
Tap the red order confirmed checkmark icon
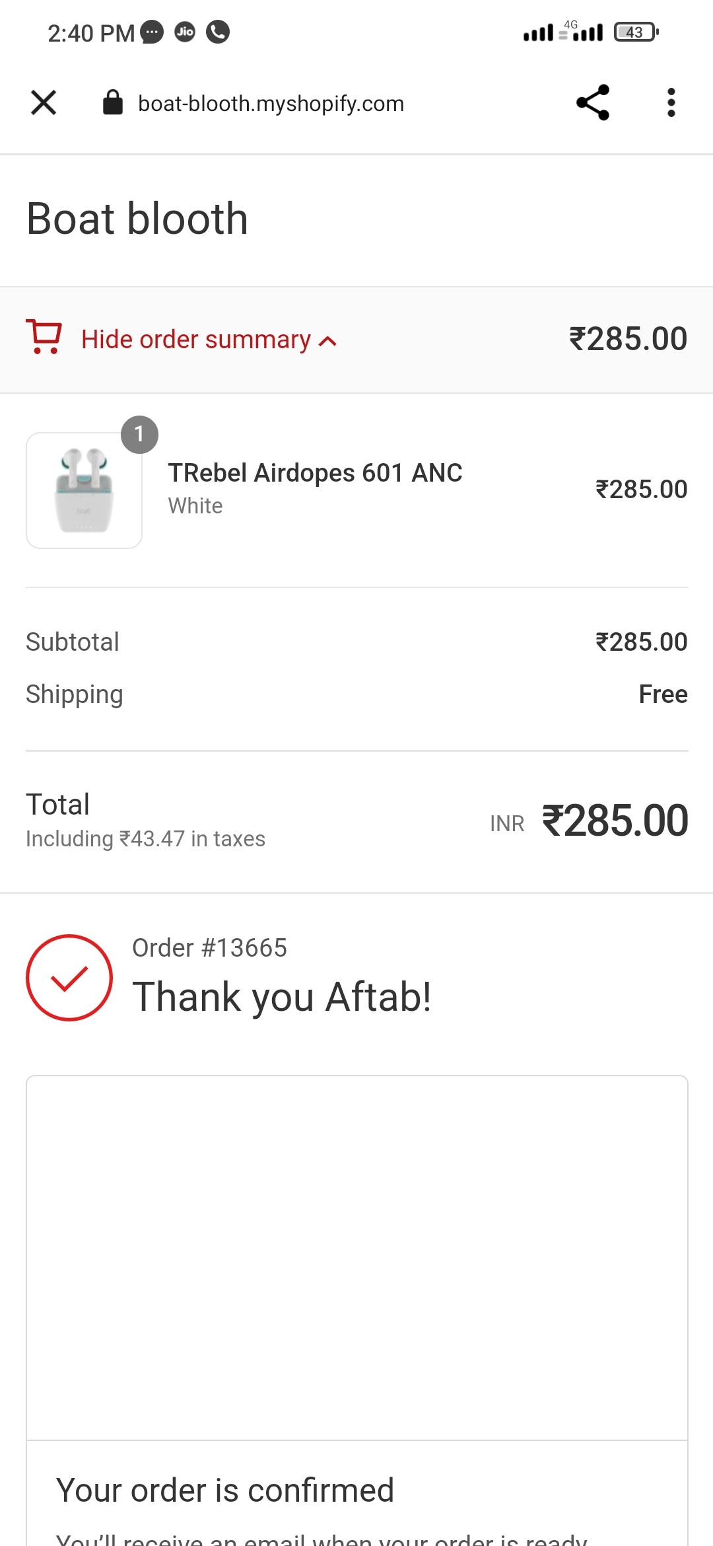click(x=69, y=978)
